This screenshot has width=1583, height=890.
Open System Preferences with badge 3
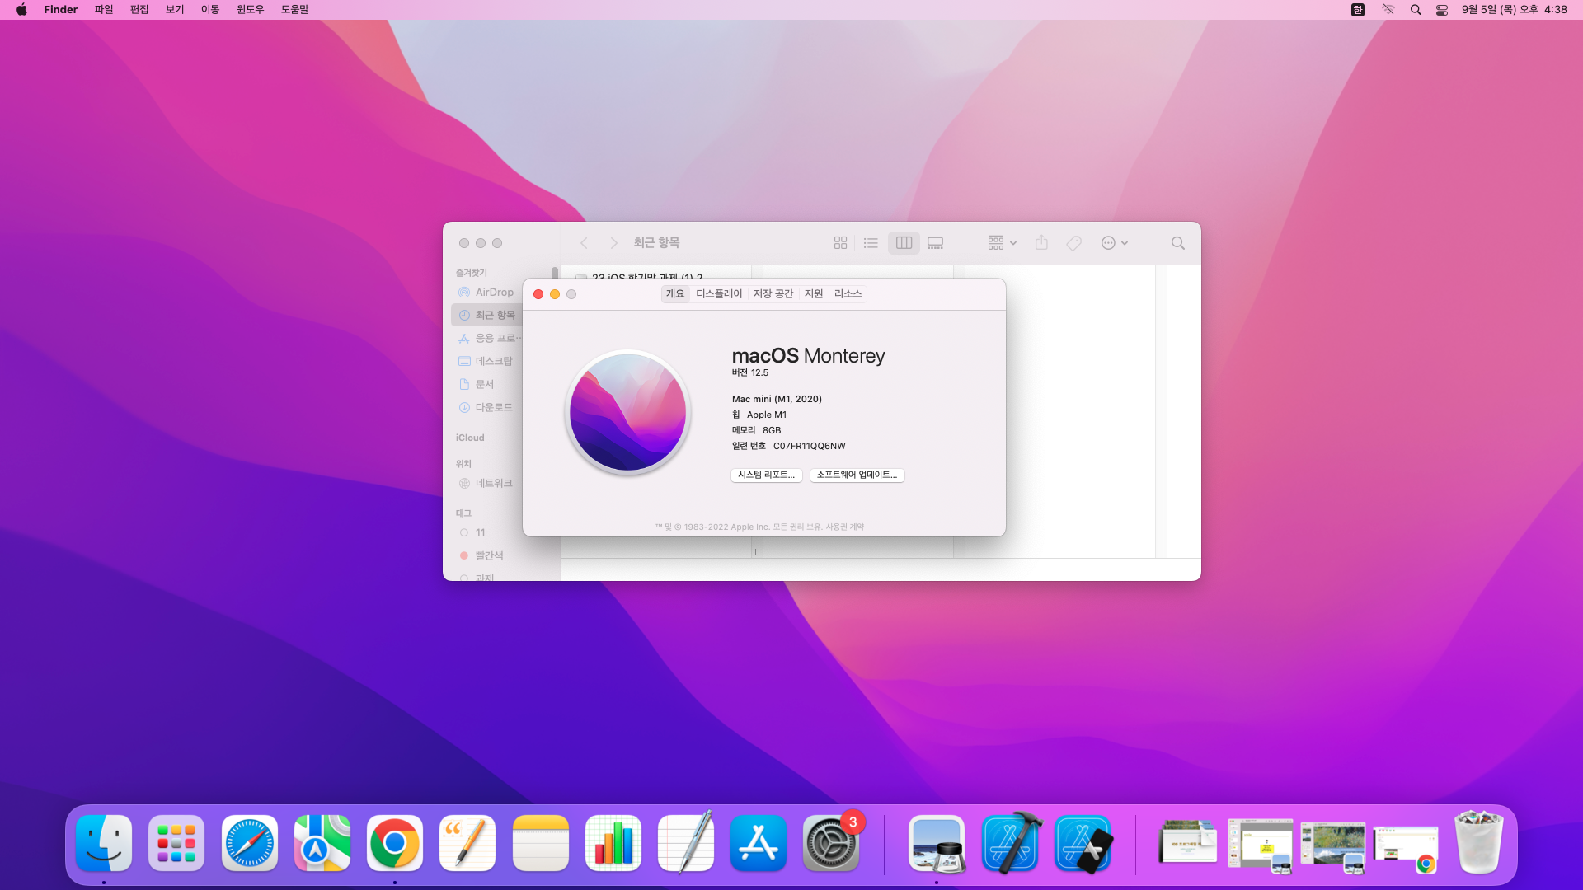(x=831, y=843)
